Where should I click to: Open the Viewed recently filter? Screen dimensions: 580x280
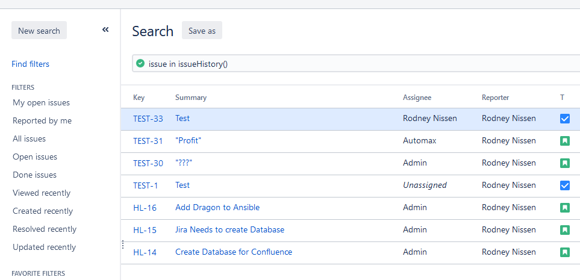pos(42,193)
